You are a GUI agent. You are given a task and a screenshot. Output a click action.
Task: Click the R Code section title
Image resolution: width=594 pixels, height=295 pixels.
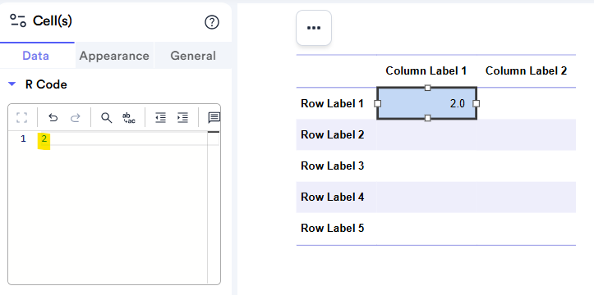(46, 84)
